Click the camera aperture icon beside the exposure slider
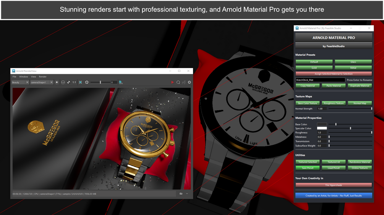This screenshot has height=215, width=384. (87, 83)
